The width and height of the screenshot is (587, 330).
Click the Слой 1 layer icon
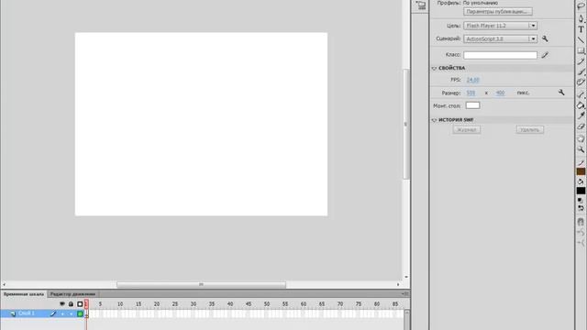pos(13,313)
